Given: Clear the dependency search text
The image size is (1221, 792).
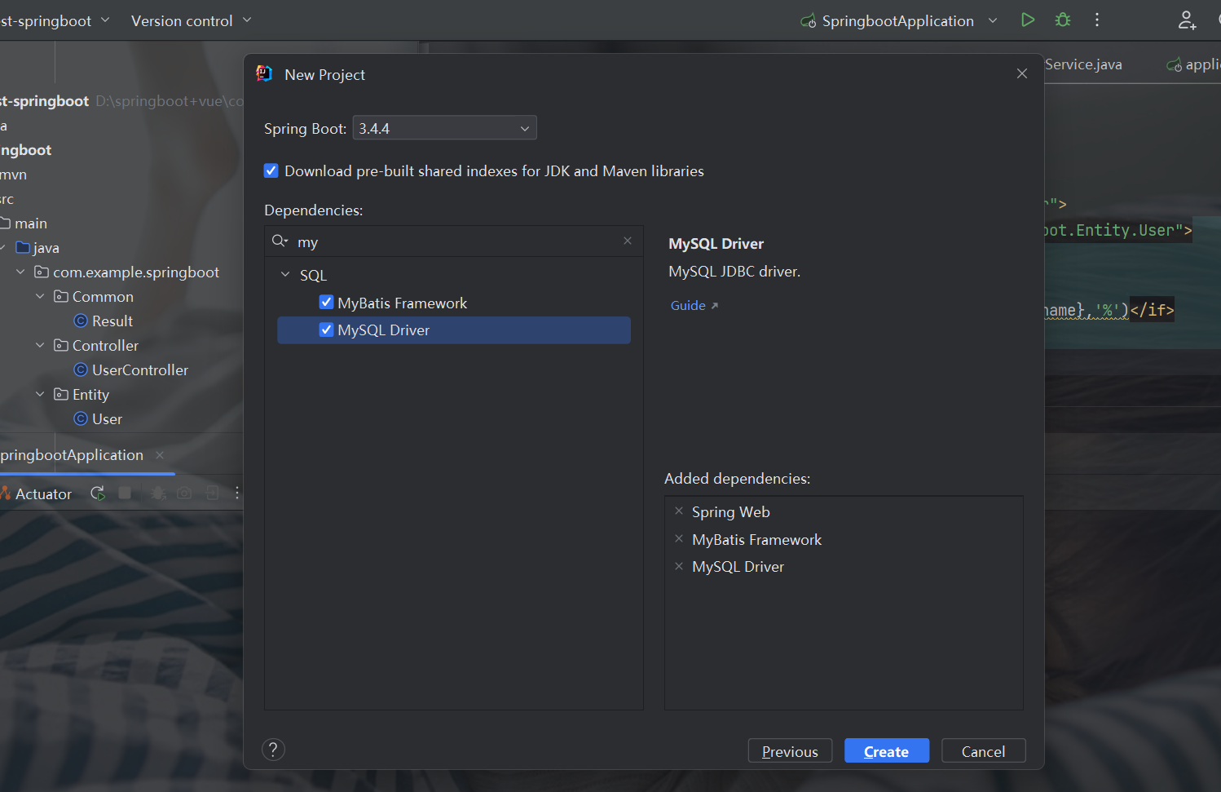Looking at the screenshot, I should [x=628, y=241].
